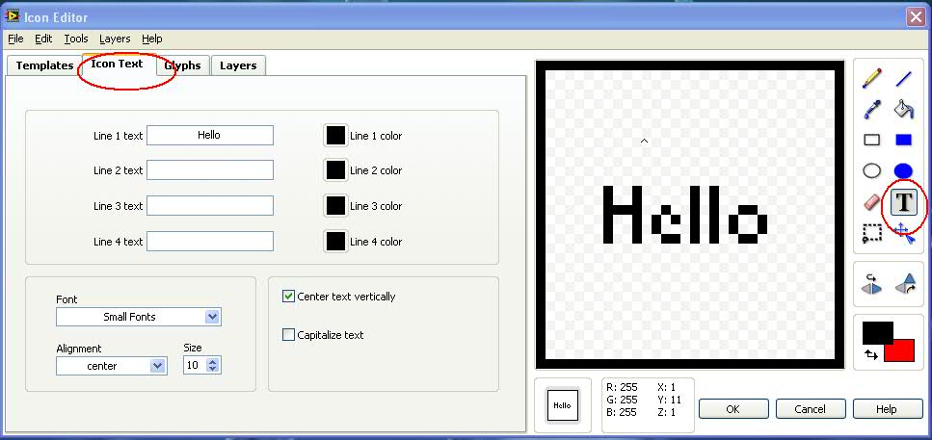Image resolution: width=932 pixels, height=440 pixels.
Task: Toggle Center text vertically checkbox
Action: (x=288, y=297)
